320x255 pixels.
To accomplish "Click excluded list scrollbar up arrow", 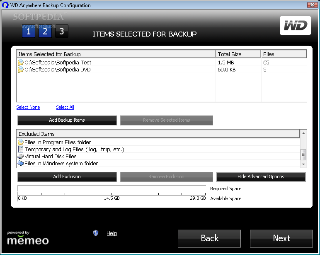I will 303,133.
